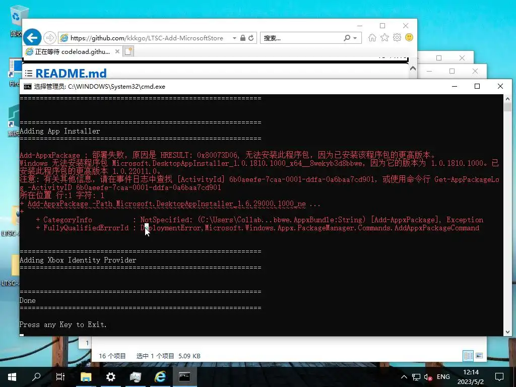Click the muted volume tray icon
Screen dimensions: 516x387
428,377
